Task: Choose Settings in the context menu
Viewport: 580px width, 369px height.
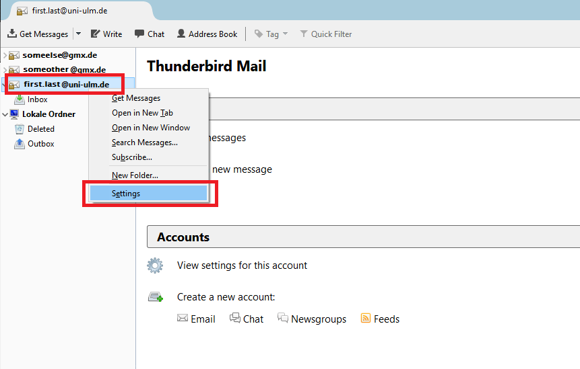Action: click(x=149, y=194)
